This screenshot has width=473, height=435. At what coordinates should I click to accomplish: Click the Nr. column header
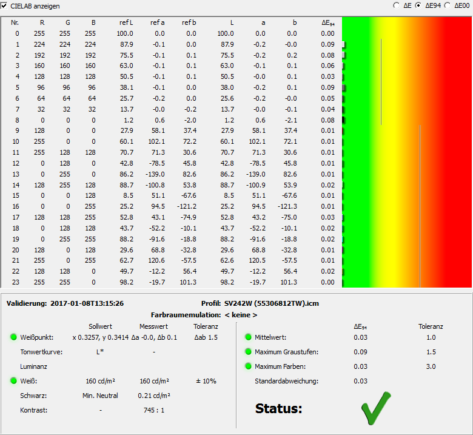coord(15,22)
